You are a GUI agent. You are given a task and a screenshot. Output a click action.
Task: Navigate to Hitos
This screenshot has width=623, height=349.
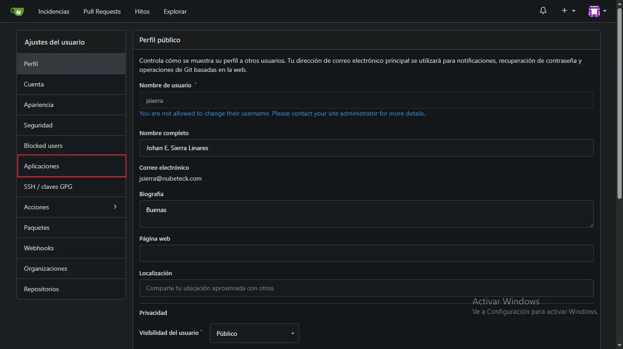point(142,11)
